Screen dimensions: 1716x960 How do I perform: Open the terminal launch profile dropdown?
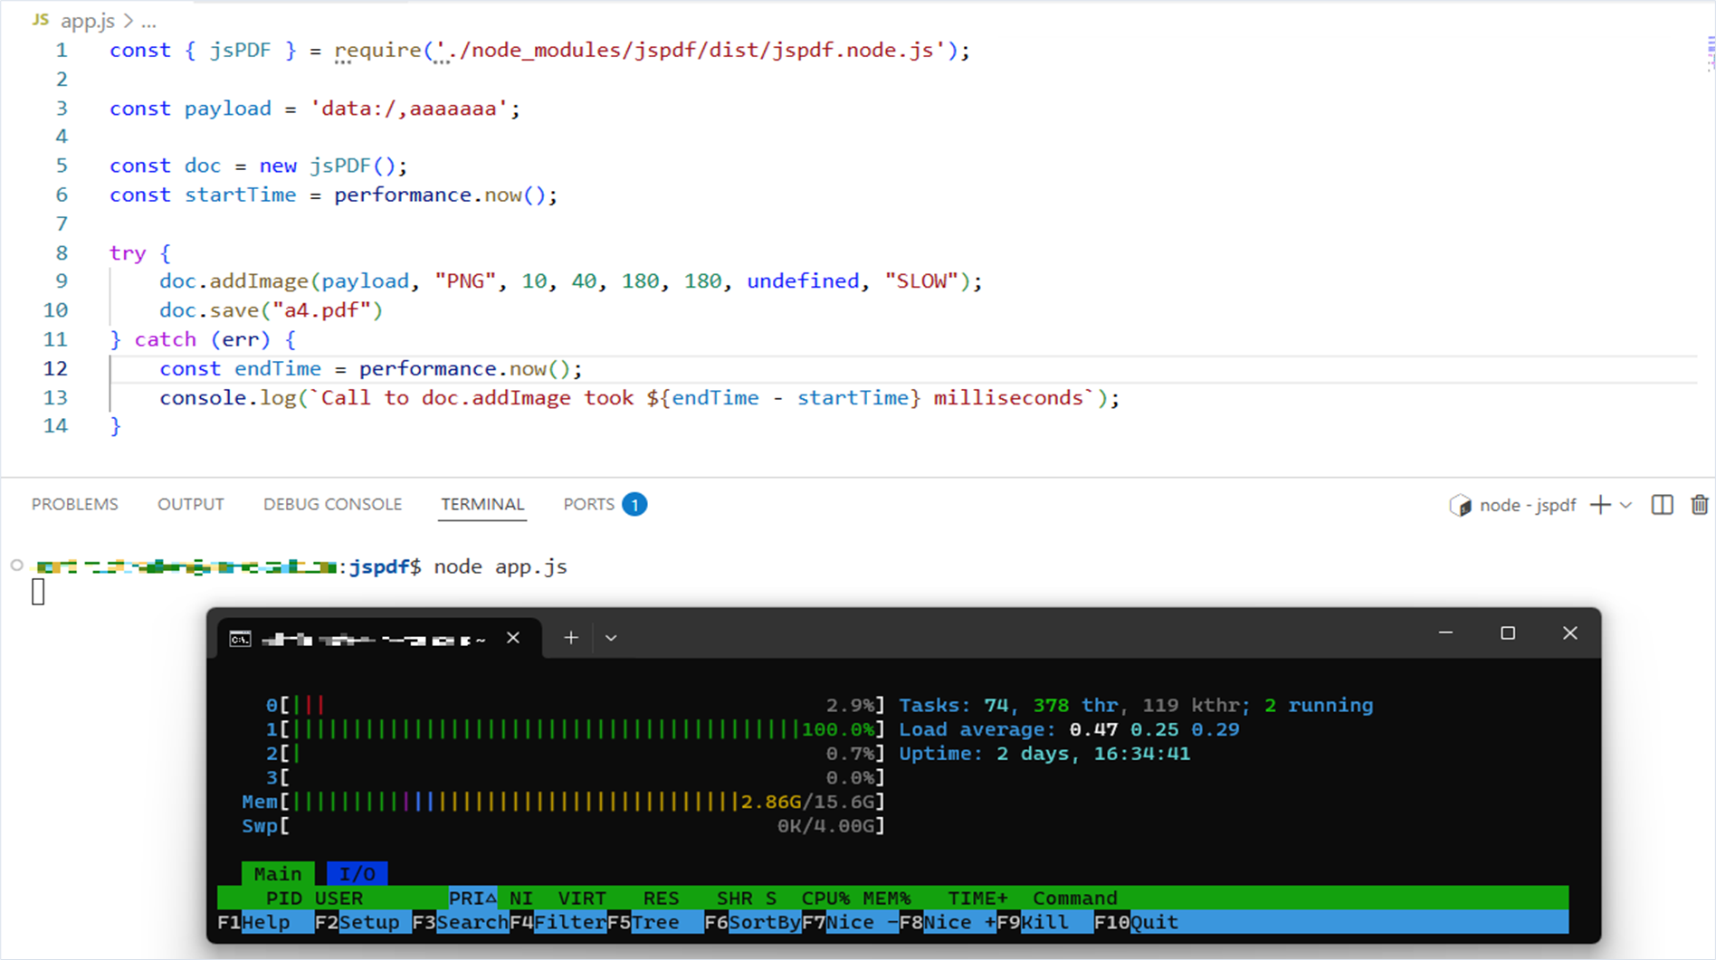[x=1626, y=505]
